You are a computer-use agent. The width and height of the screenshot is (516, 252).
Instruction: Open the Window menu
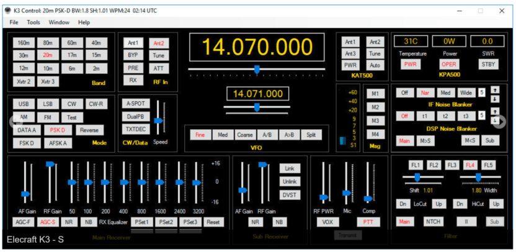pyautogui.click(x=59, y=22)
